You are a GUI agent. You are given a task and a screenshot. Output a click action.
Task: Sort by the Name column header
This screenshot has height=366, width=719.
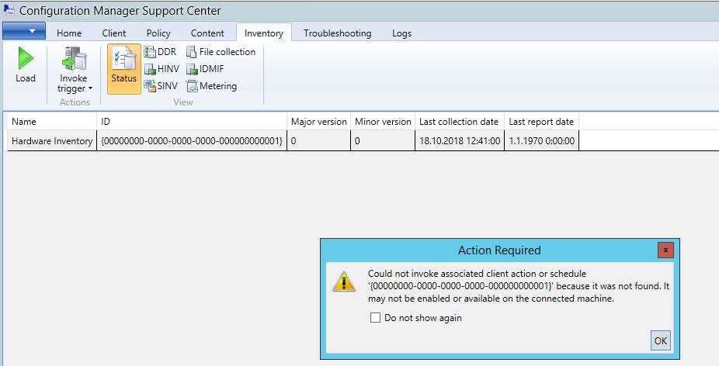[52, 122]
